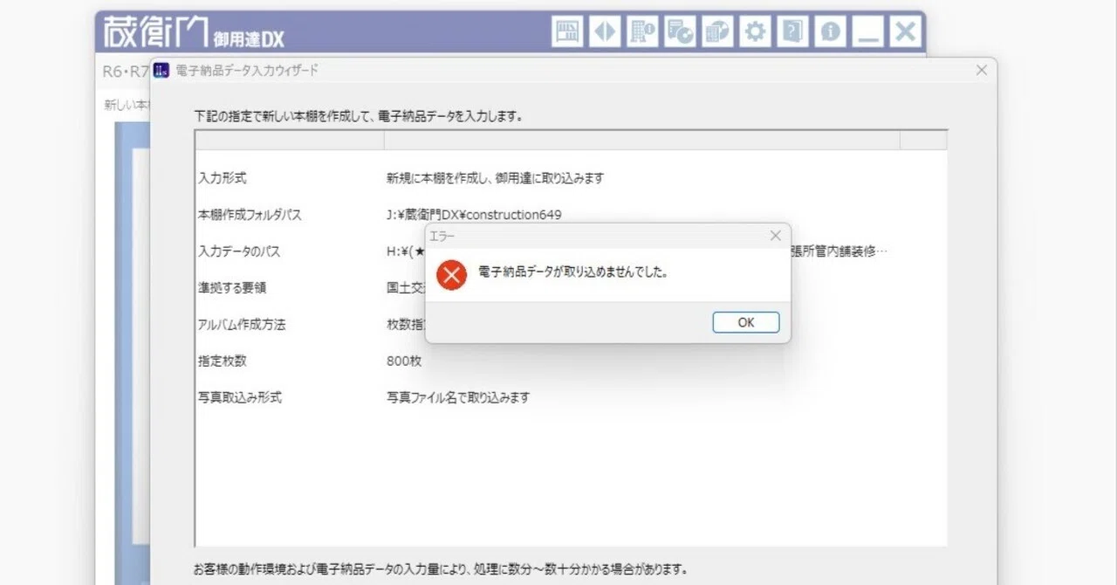Click the 指定枚数 label
Image resolution: width=1117 pixels, height=585 pixels.
(x=223, y=361)
